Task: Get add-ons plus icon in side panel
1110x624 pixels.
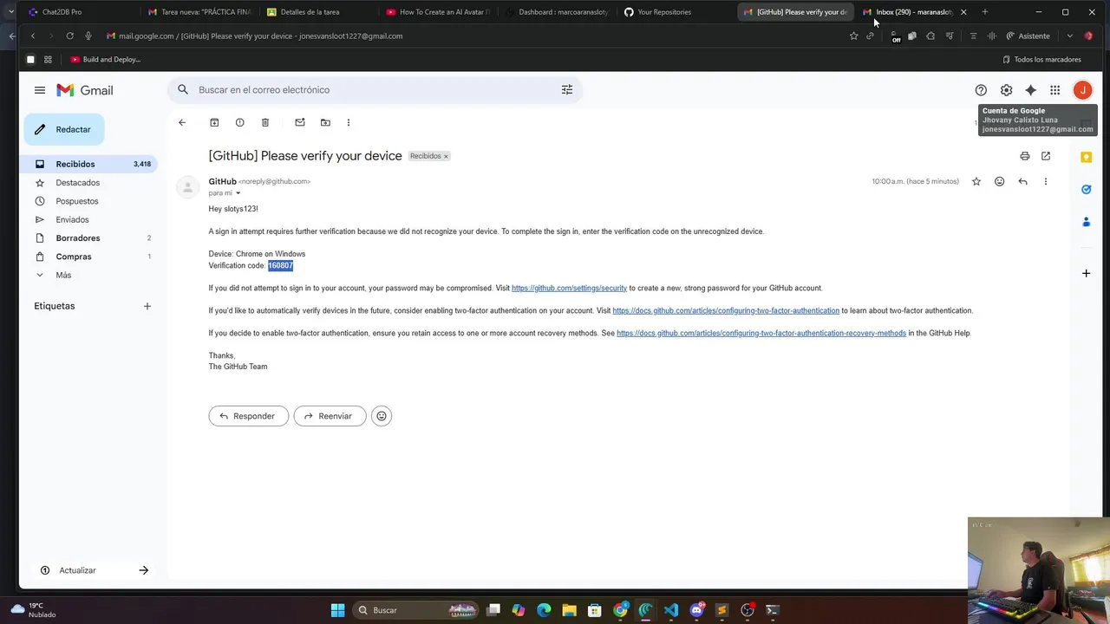Action: pyautogui.click(x=1086, y=273)
